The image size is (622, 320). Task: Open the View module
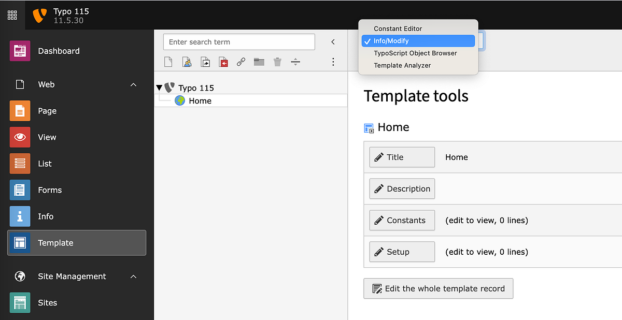click(47, 137)
